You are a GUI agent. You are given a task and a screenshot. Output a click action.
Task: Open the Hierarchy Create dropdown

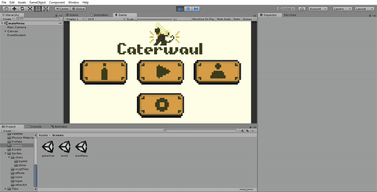click(8, 19)
